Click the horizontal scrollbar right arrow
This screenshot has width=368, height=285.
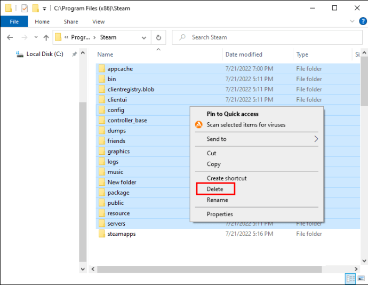click(356, 269)
